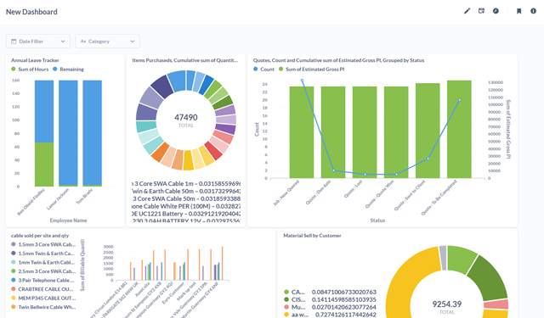Click the Employee Name axis label
544x318 pixels.
pyautogui.click(x=68, y=220)
